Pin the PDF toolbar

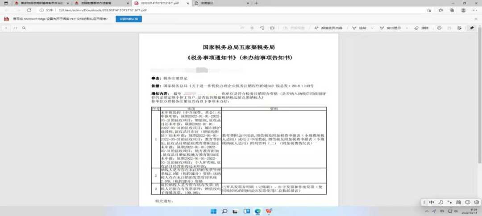pos(472,28)
